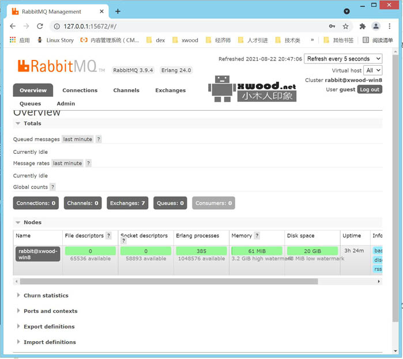
Task: Click the page vertical scrollbar
Action: (x=396, y=188)
